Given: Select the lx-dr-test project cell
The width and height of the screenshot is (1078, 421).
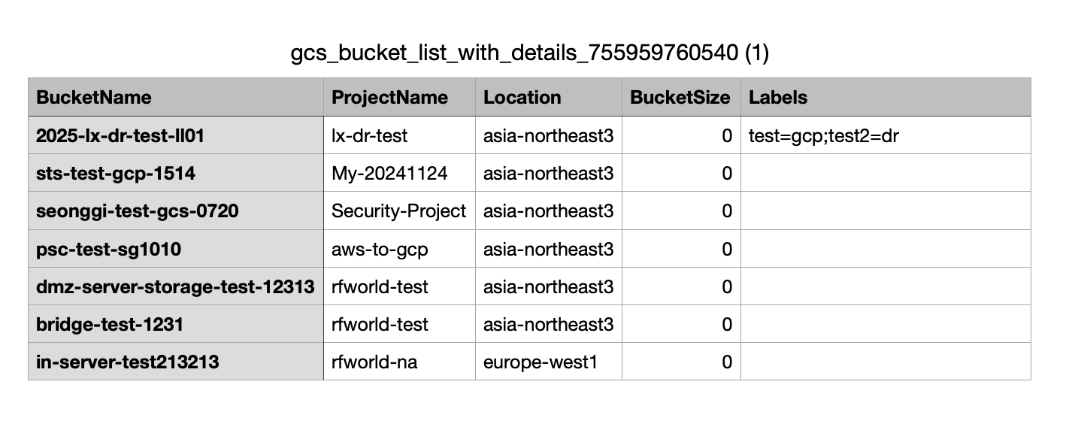Looking at the screenshot, I should tap(399, 135).
